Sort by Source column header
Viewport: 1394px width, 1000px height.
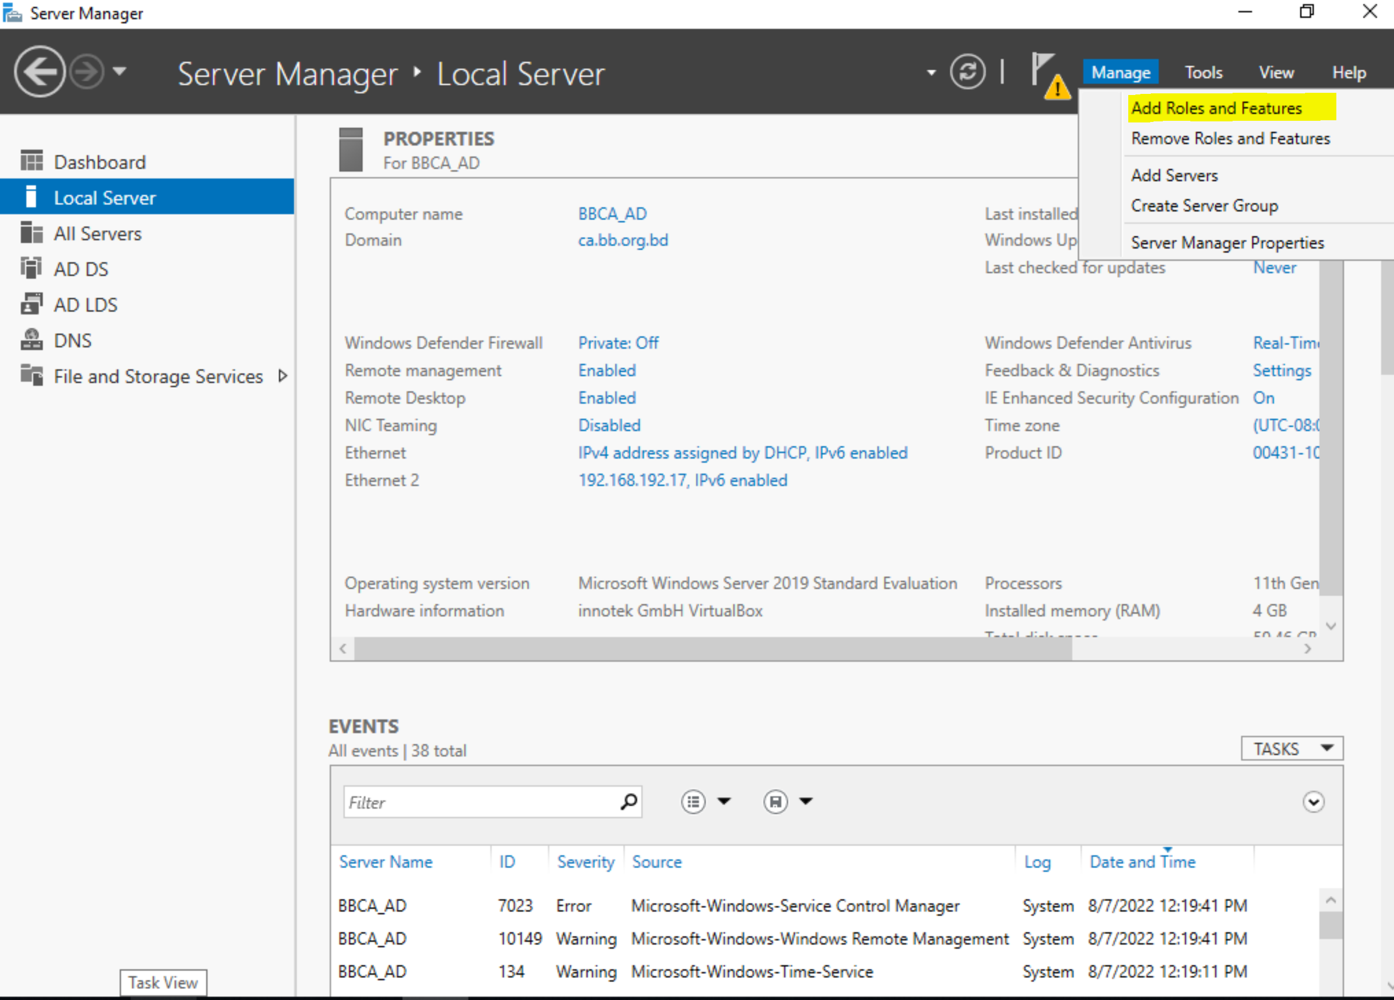point(657,861)
